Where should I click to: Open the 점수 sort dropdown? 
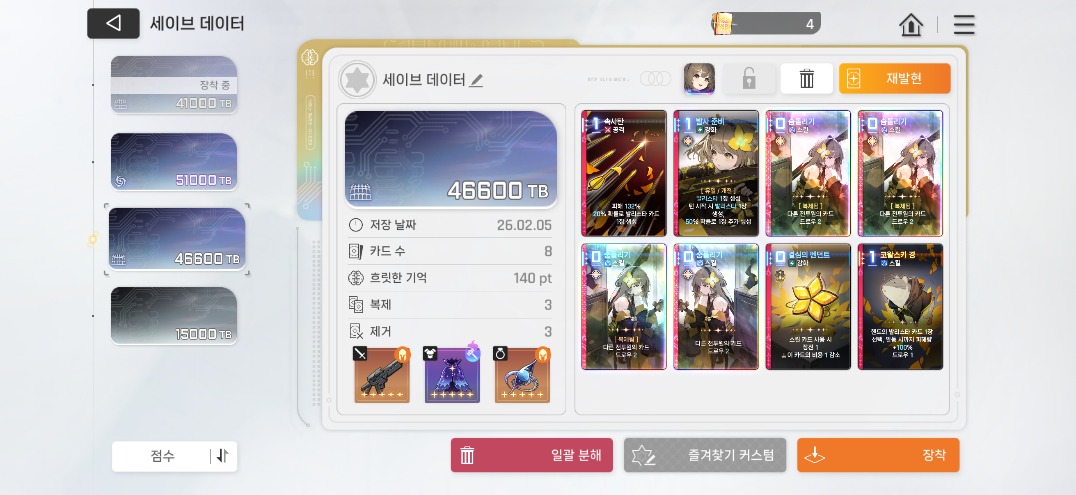click(x=163, y=456)
